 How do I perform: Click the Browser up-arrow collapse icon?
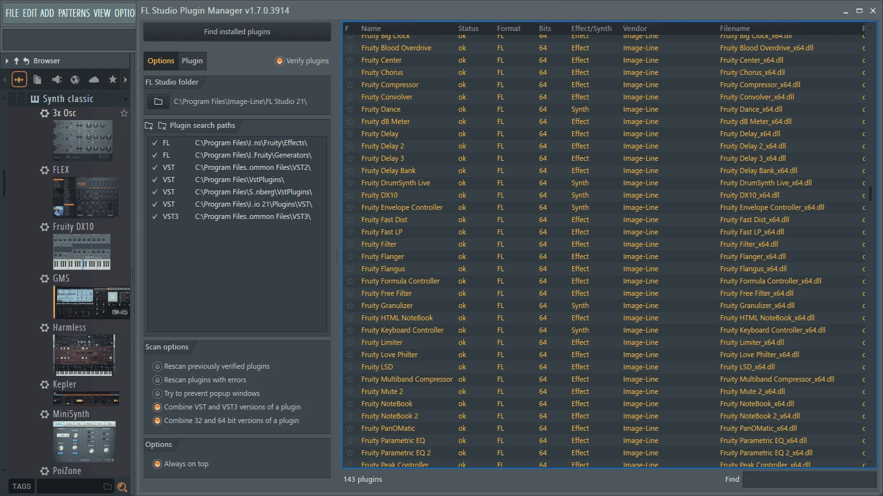[17, 61]
